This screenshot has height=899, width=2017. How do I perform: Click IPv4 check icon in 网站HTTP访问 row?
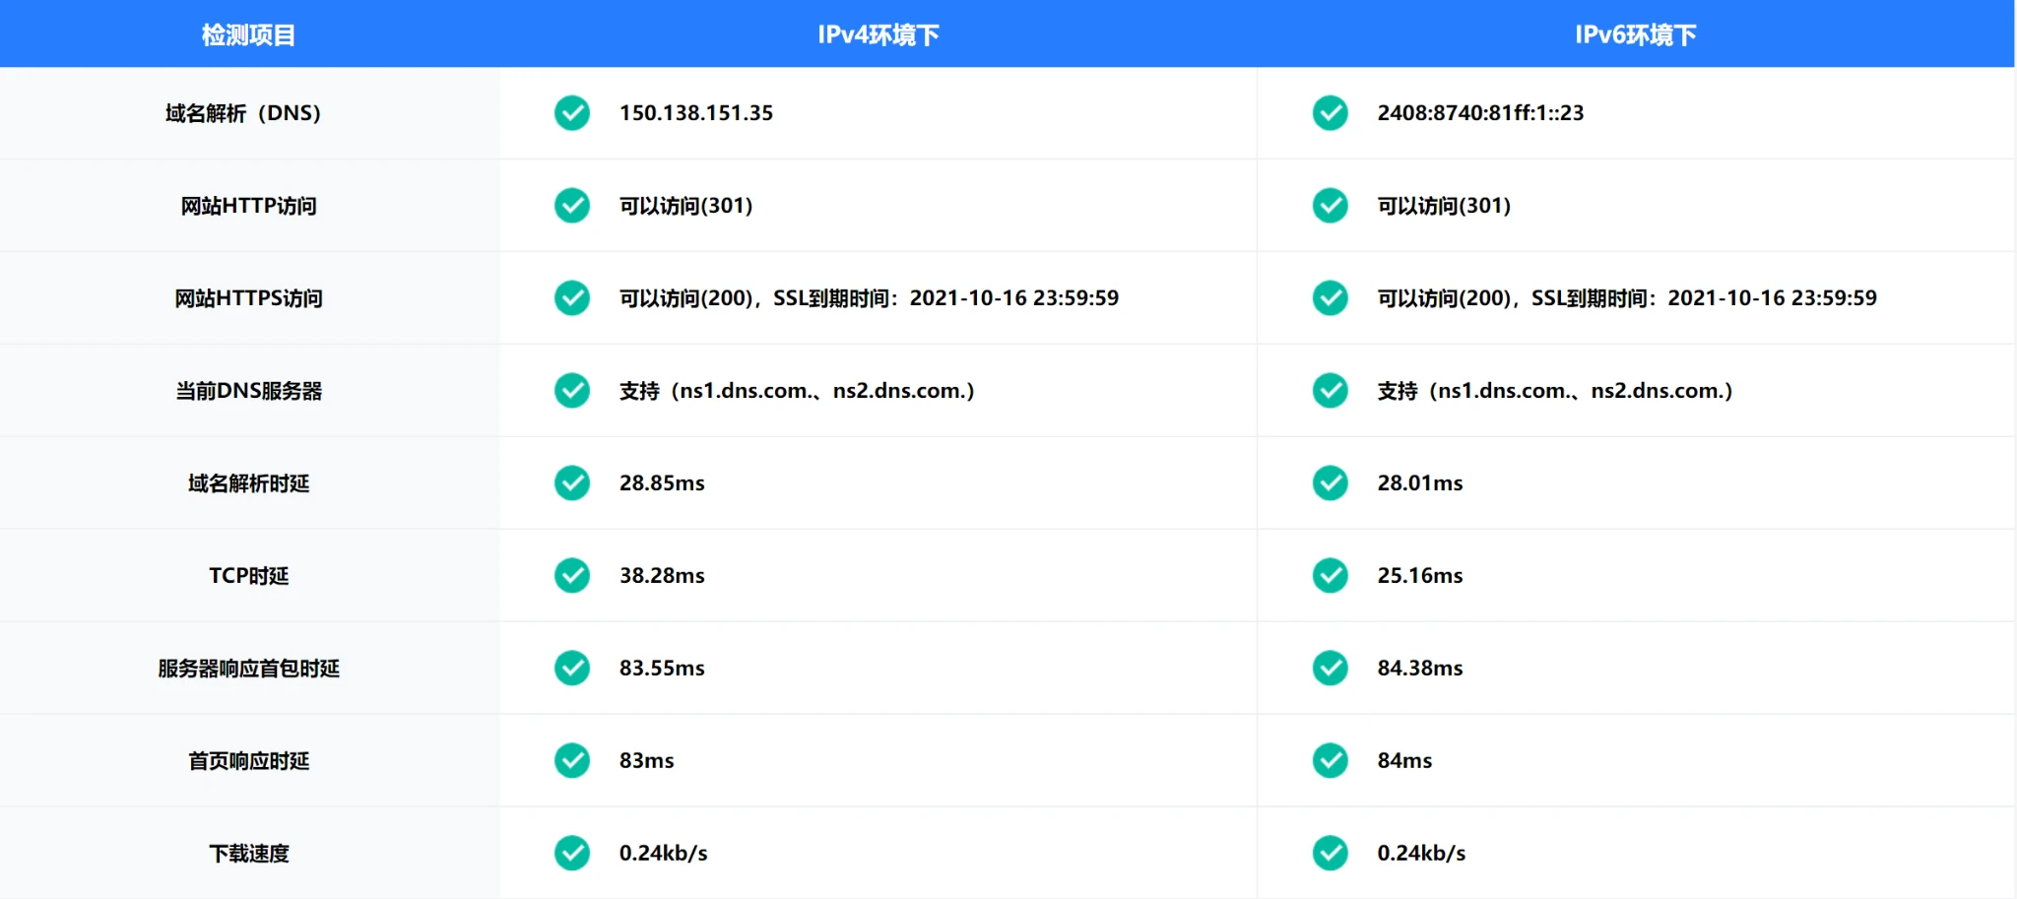571,206
